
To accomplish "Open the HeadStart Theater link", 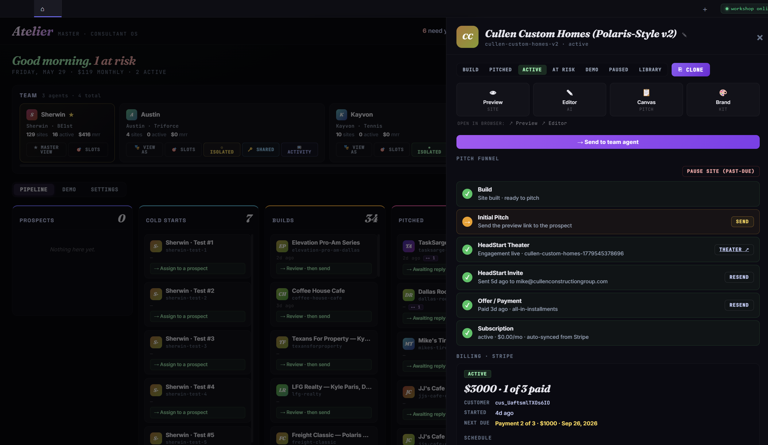I will tap(734, 250).
